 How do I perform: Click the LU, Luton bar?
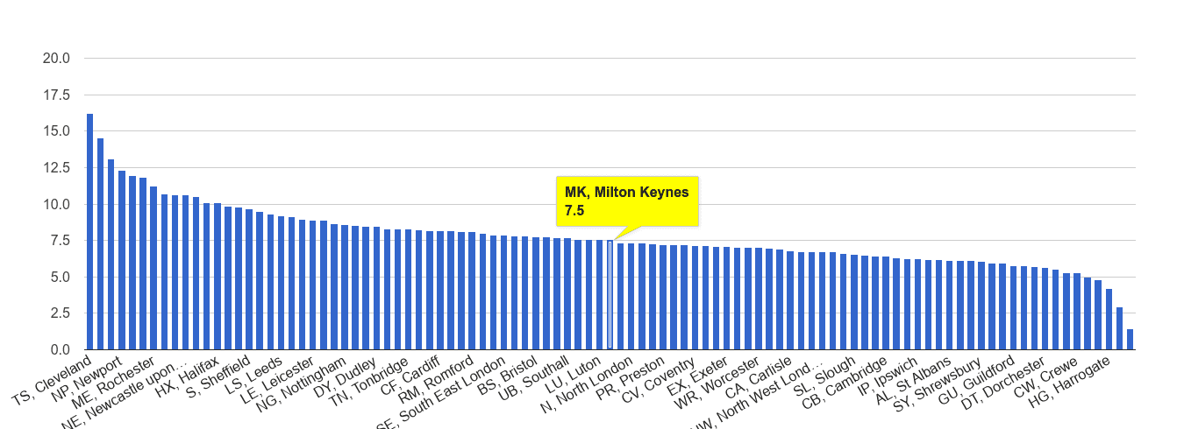[599, 295]
